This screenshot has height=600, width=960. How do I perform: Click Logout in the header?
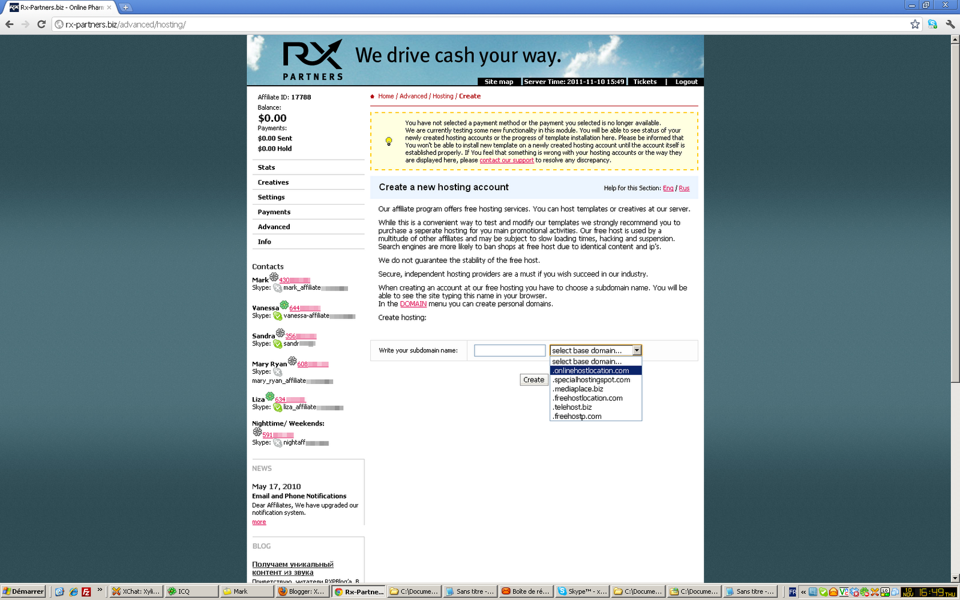click(686, 82)
